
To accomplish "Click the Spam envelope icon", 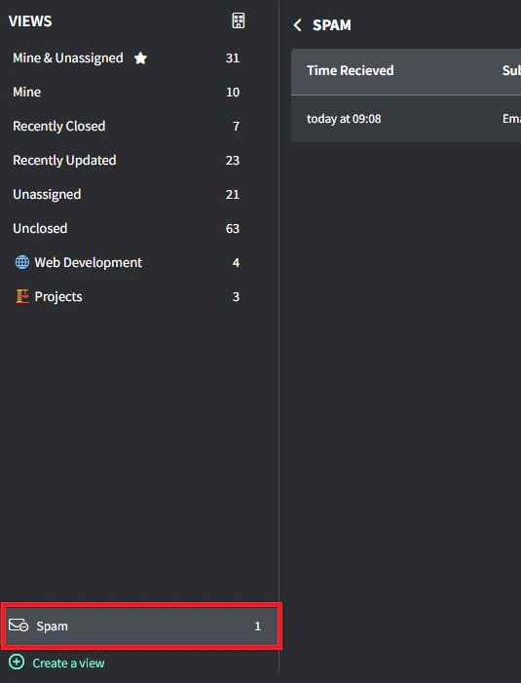I will pyautogui.click(x=19, y=626).
